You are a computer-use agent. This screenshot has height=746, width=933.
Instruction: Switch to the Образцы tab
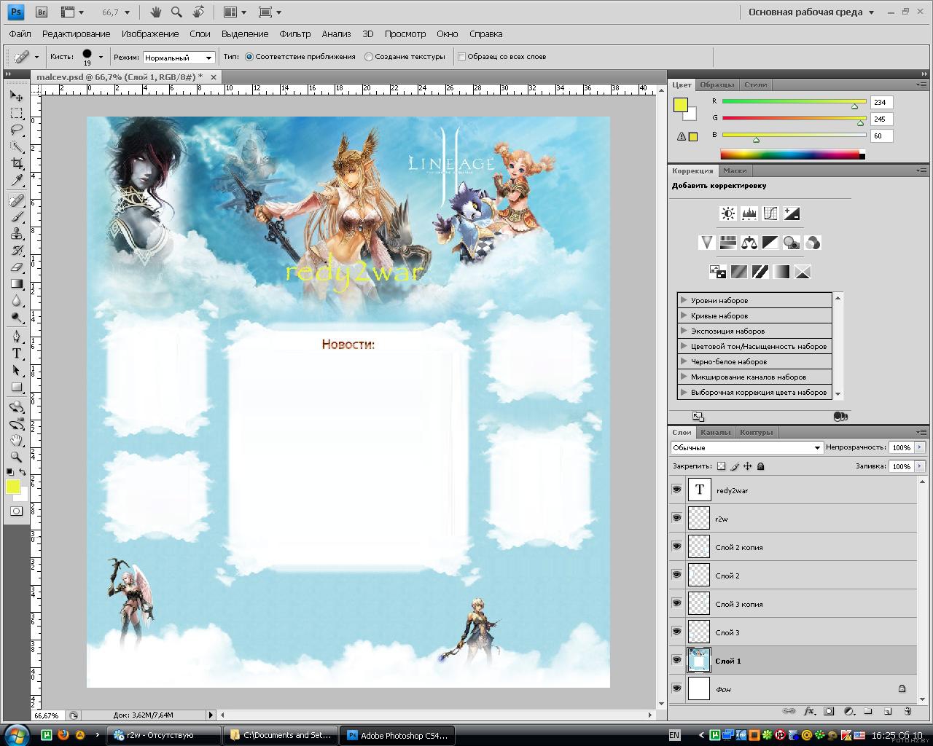[717, 85]
